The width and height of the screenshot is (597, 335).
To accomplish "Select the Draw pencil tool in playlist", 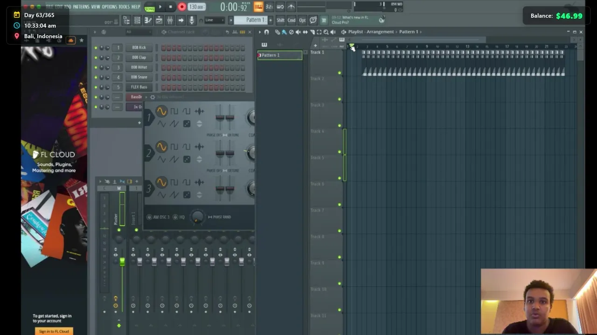I will (x=277, y=32).
